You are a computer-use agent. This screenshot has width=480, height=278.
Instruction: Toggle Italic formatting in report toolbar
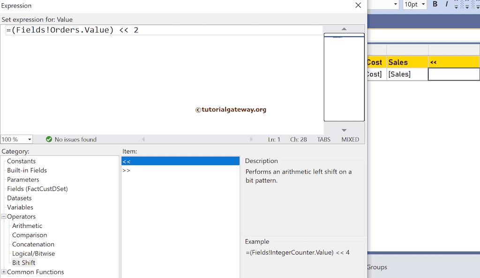pos(446,4)
